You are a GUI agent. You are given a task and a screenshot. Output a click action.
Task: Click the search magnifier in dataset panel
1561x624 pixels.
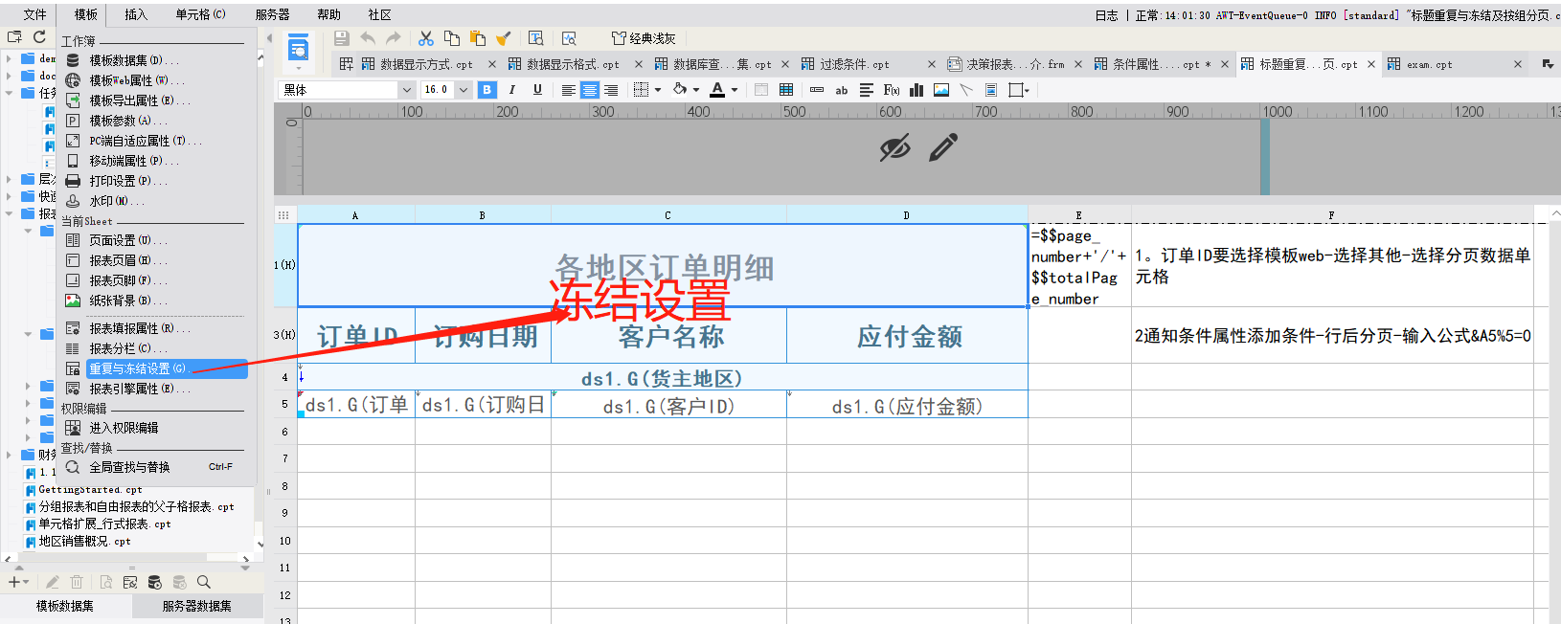click(203, 582)
